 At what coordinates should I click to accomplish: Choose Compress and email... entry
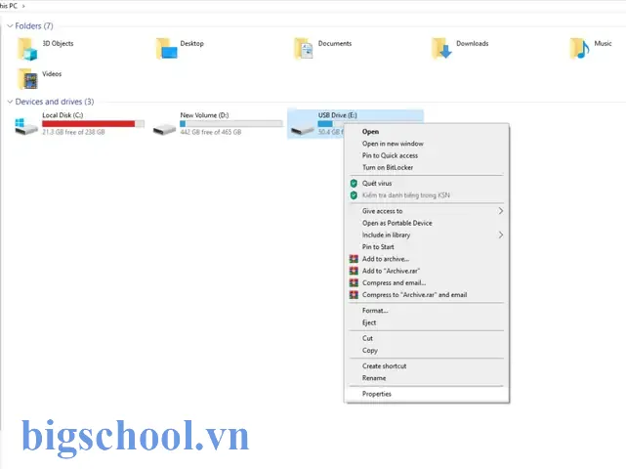(427, 282)
